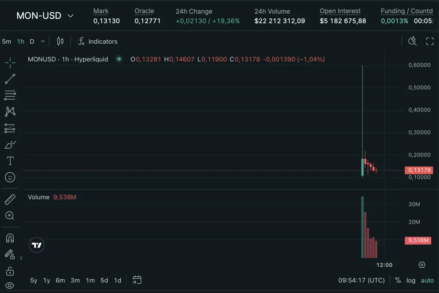439x293 pixels.
Task: Toggle stay in drawing mode
Action: point(10,254)
